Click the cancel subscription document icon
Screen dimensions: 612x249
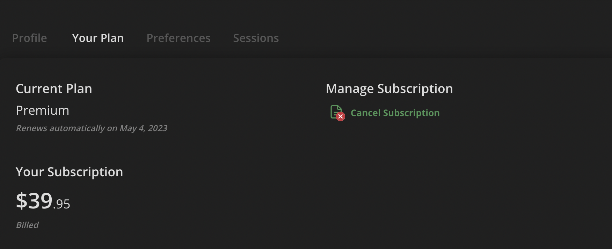click(x=337, y=113)
